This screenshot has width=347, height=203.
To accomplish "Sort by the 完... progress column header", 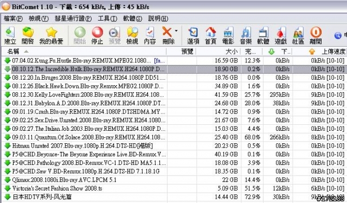I will [252, 52].
